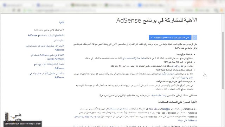The width and height of the screenshot is (225, 127).
Task: Click the light-blue right-arrow previous button
Action: tap(195, 38)
